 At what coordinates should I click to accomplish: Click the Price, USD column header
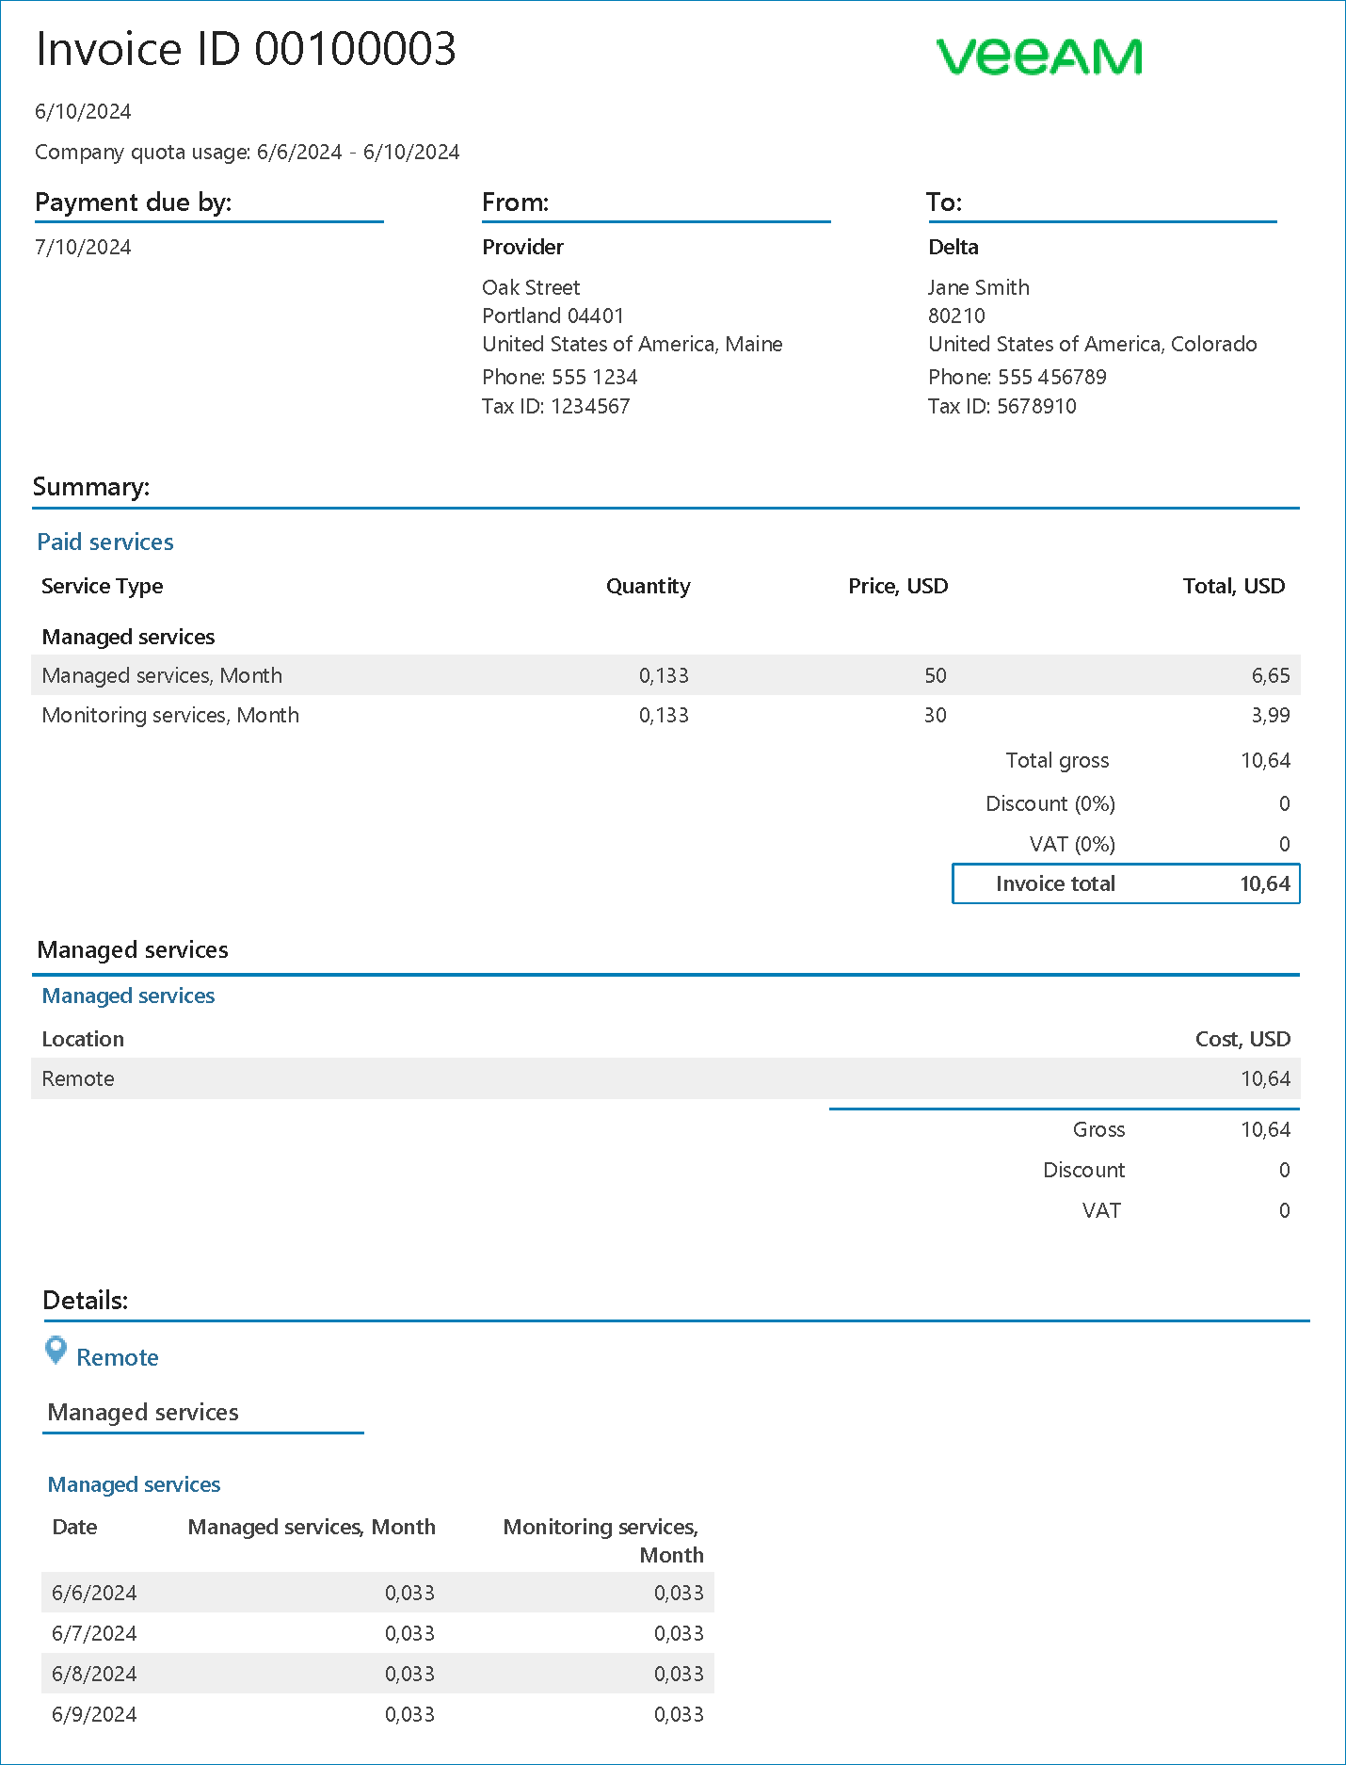pos(897,586)
